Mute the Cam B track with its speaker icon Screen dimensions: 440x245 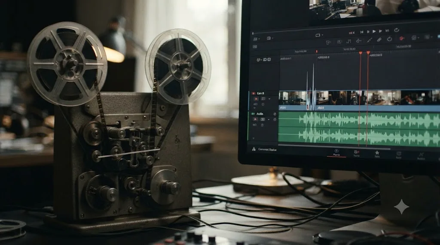tap(255, 105)
